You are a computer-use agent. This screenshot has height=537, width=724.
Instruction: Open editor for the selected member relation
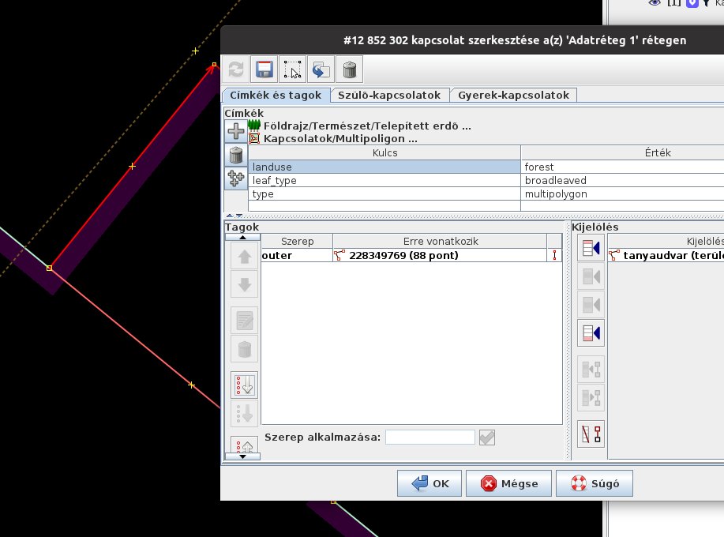[244, 321]
